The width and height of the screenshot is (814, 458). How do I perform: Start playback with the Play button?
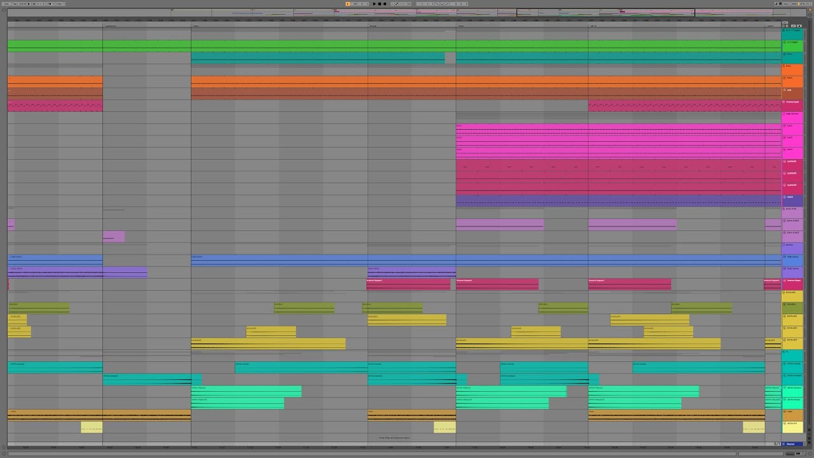375,4
